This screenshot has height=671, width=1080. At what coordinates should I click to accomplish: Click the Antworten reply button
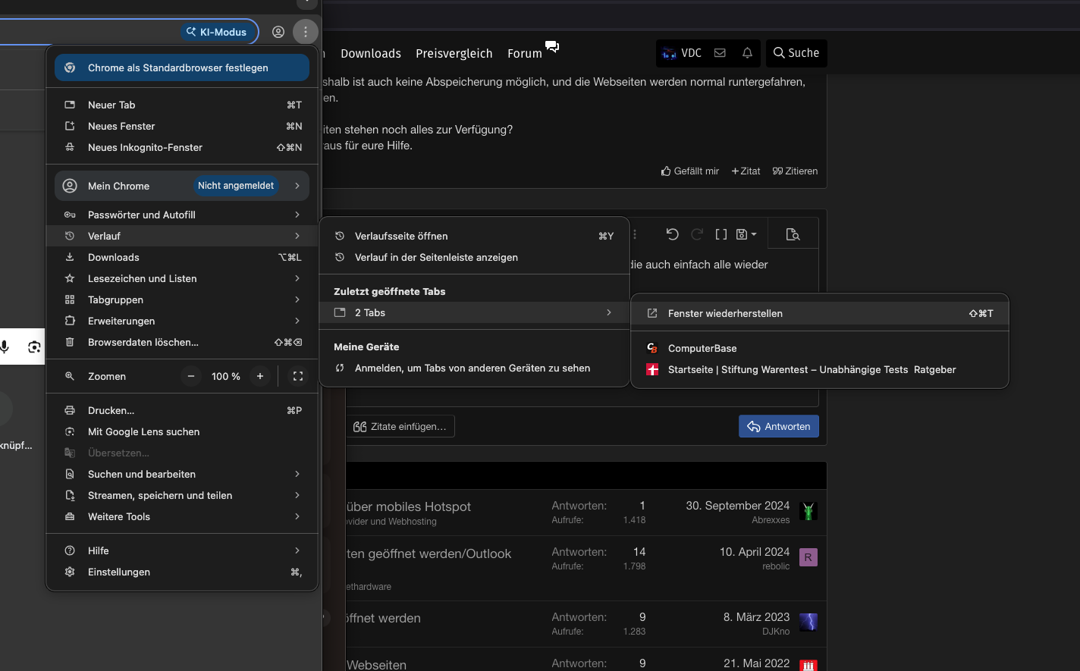(779, 426)
